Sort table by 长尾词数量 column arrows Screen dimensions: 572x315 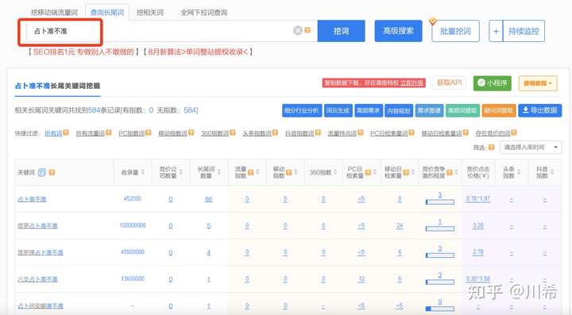click(x=219, y=172)
